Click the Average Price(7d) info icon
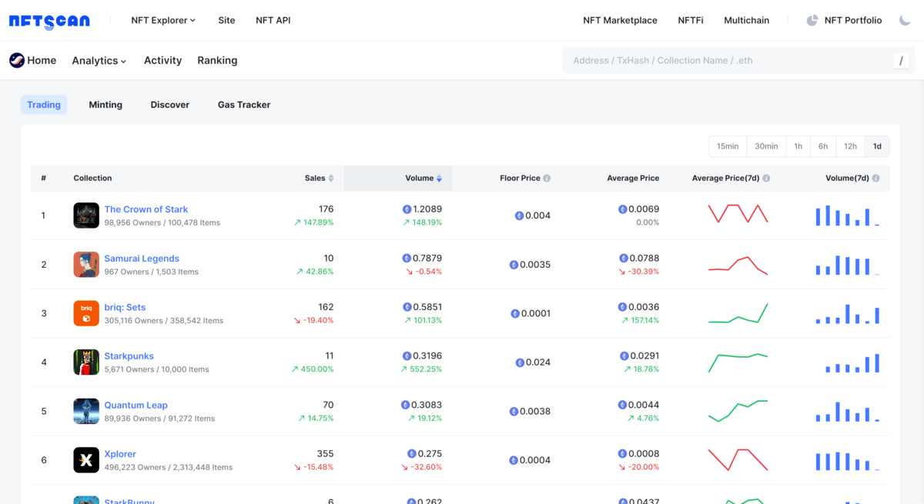 point(766,179)
